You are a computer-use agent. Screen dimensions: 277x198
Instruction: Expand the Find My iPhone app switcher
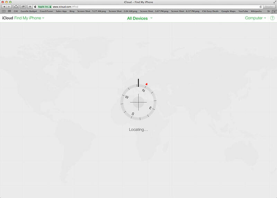[29, 18]
